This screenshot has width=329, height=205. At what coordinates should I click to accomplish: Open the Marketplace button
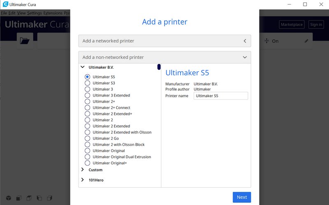click(292, 25)
